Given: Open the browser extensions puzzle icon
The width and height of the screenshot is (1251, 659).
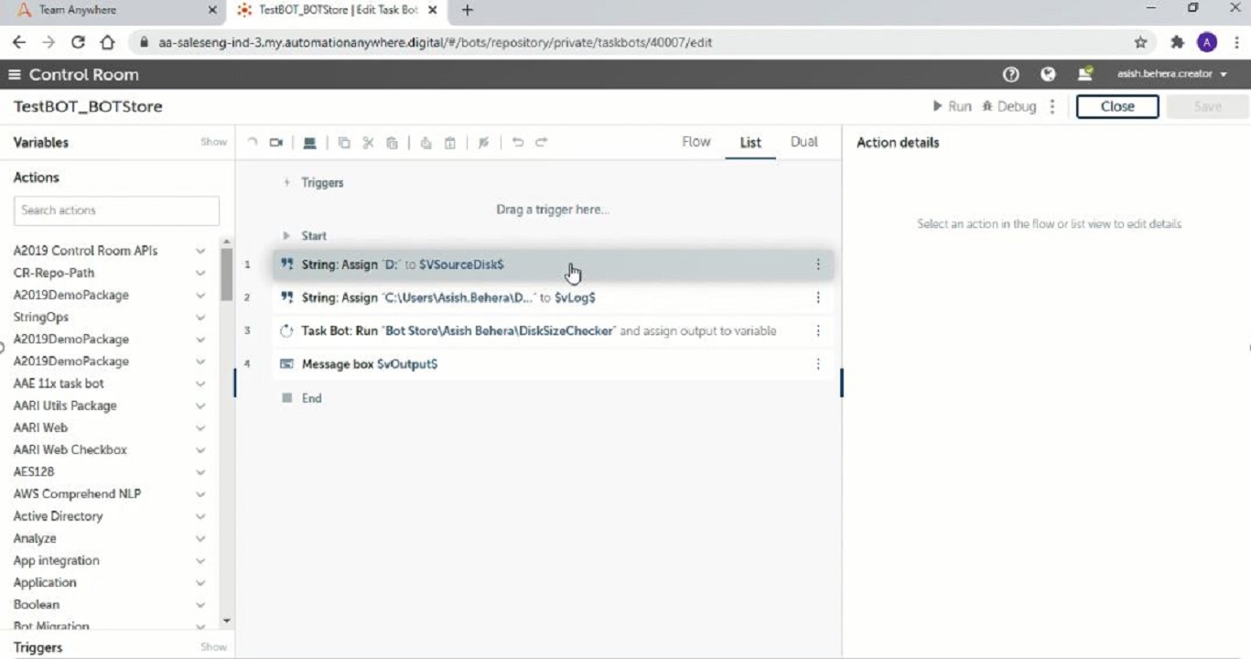Looking at the screenshot, I should tap(1177, 42).
